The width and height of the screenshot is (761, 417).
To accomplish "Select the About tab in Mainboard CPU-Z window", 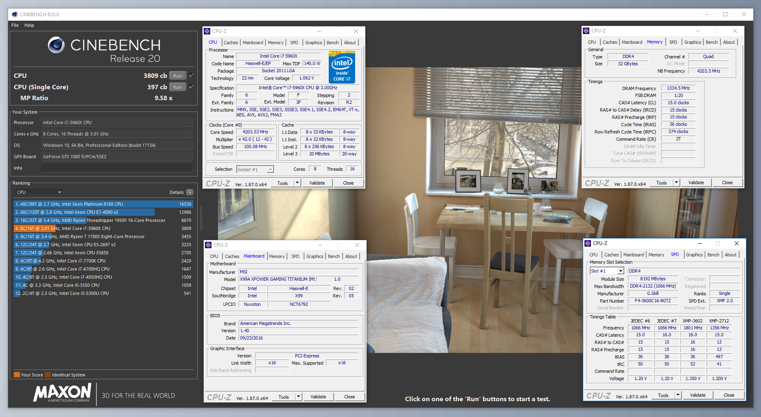I will [x=351, y=256].
